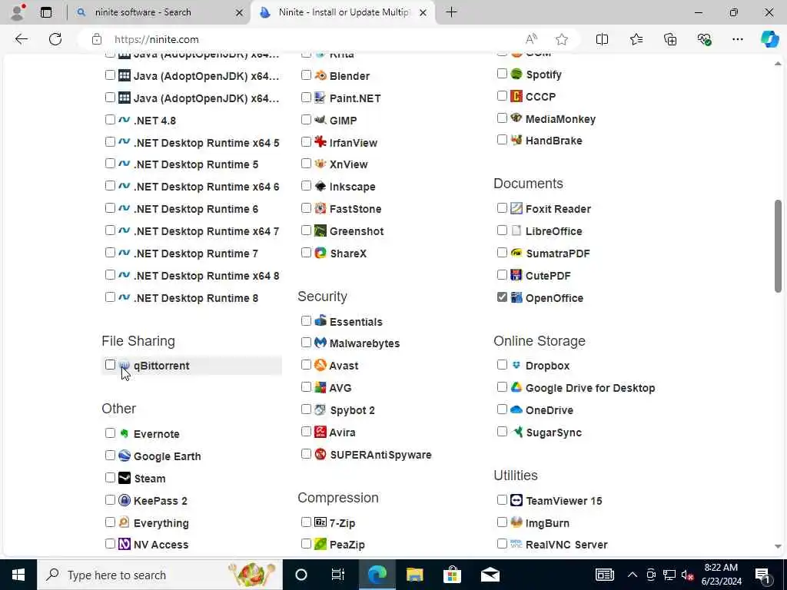Screen dimensions: 787x590
Task: Check the SumatraPDF checkbox
Action: pyautogui.click(x=502, y=252)
